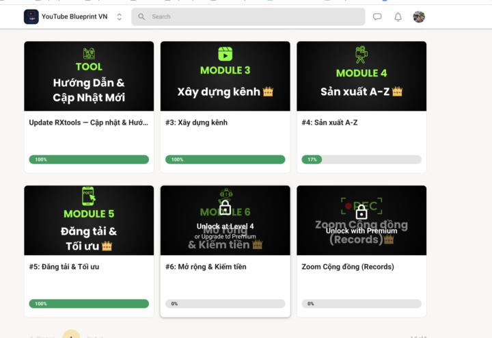Expand the community switcher chevrons
Image resolution: width=492 pixels, height=338 pixels.
tap(119, 16)
